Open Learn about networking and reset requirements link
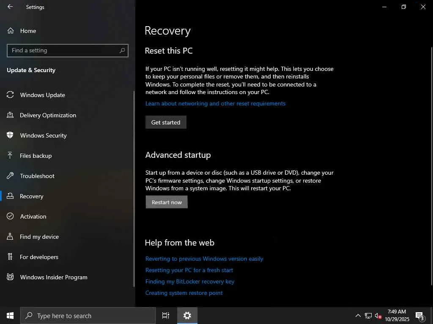Image resolution: width=433 pixels, height=324 pixels. [215, 103]
